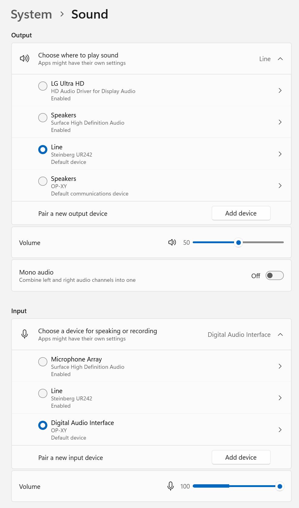This screenshot has width=299, height=508.
Task: Open OP-XY Speakers properties arrow
Action: tap(280, 186)
